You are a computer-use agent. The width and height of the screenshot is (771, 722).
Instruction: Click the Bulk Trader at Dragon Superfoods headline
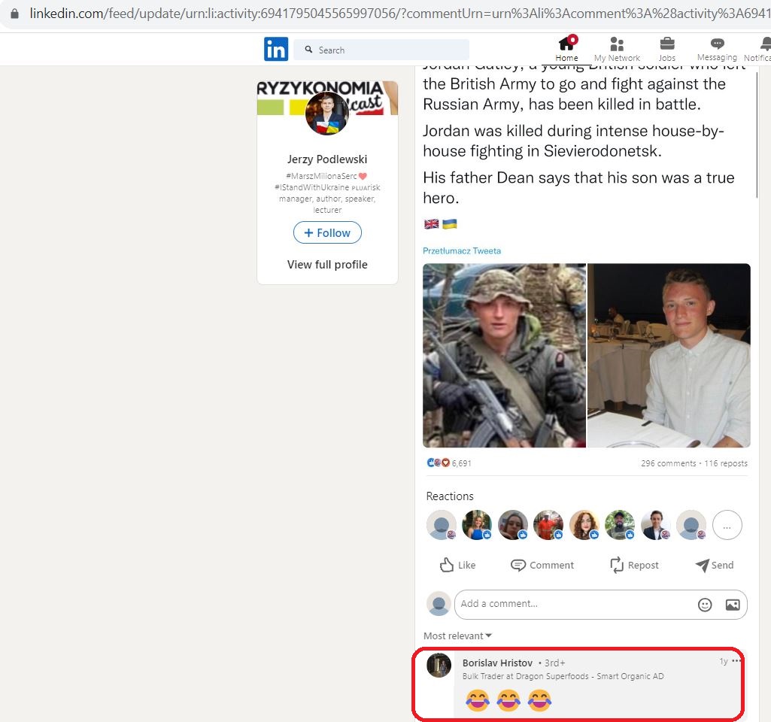pyautogui.click(x=563, y=676)
